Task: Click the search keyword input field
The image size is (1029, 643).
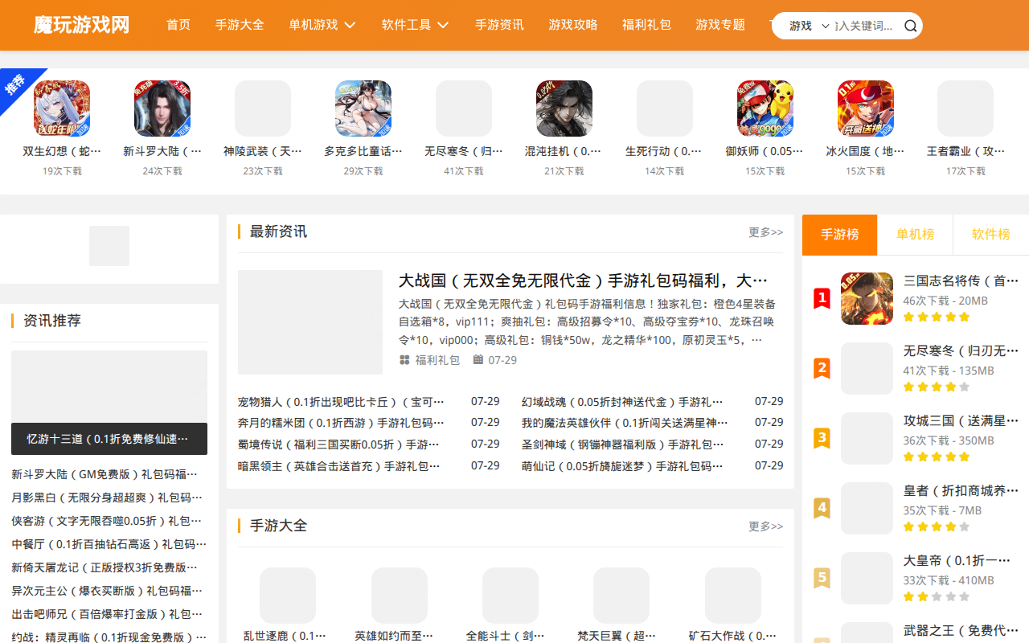Action: 867,26
